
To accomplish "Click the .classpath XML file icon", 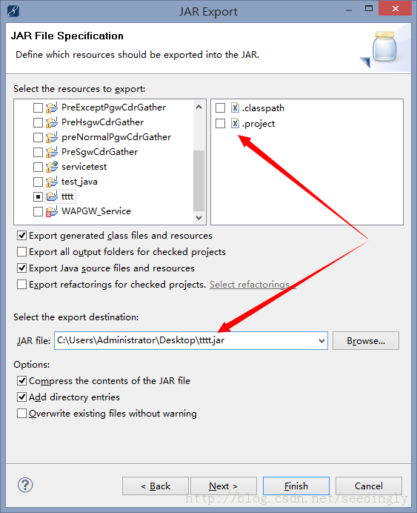I will tap(235, 107).
